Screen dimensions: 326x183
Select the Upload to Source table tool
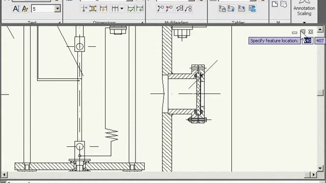pyautogui.click(x=241, y=9)
